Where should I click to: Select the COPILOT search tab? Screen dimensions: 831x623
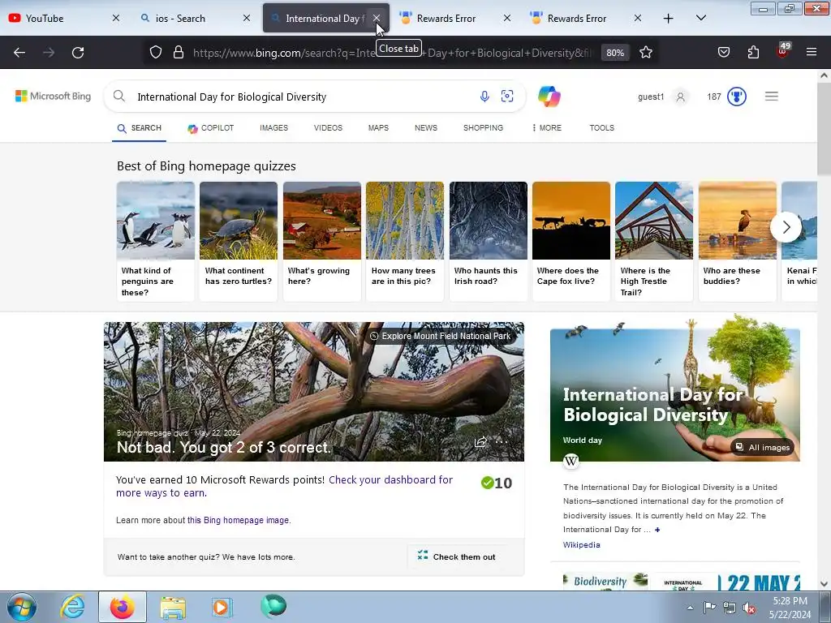(x=210, y=127)
